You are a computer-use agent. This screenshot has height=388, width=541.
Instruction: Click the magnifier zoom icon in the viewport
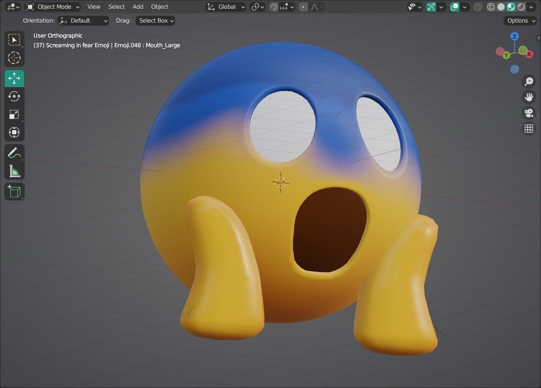(x=529, y=81)
